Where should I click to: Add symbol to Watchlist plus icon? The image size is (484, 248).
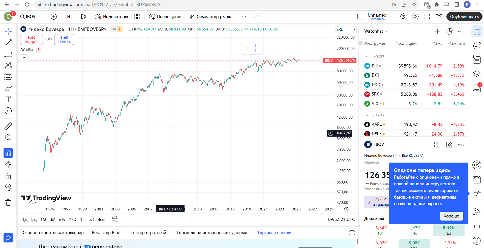[x=437, y=31]
